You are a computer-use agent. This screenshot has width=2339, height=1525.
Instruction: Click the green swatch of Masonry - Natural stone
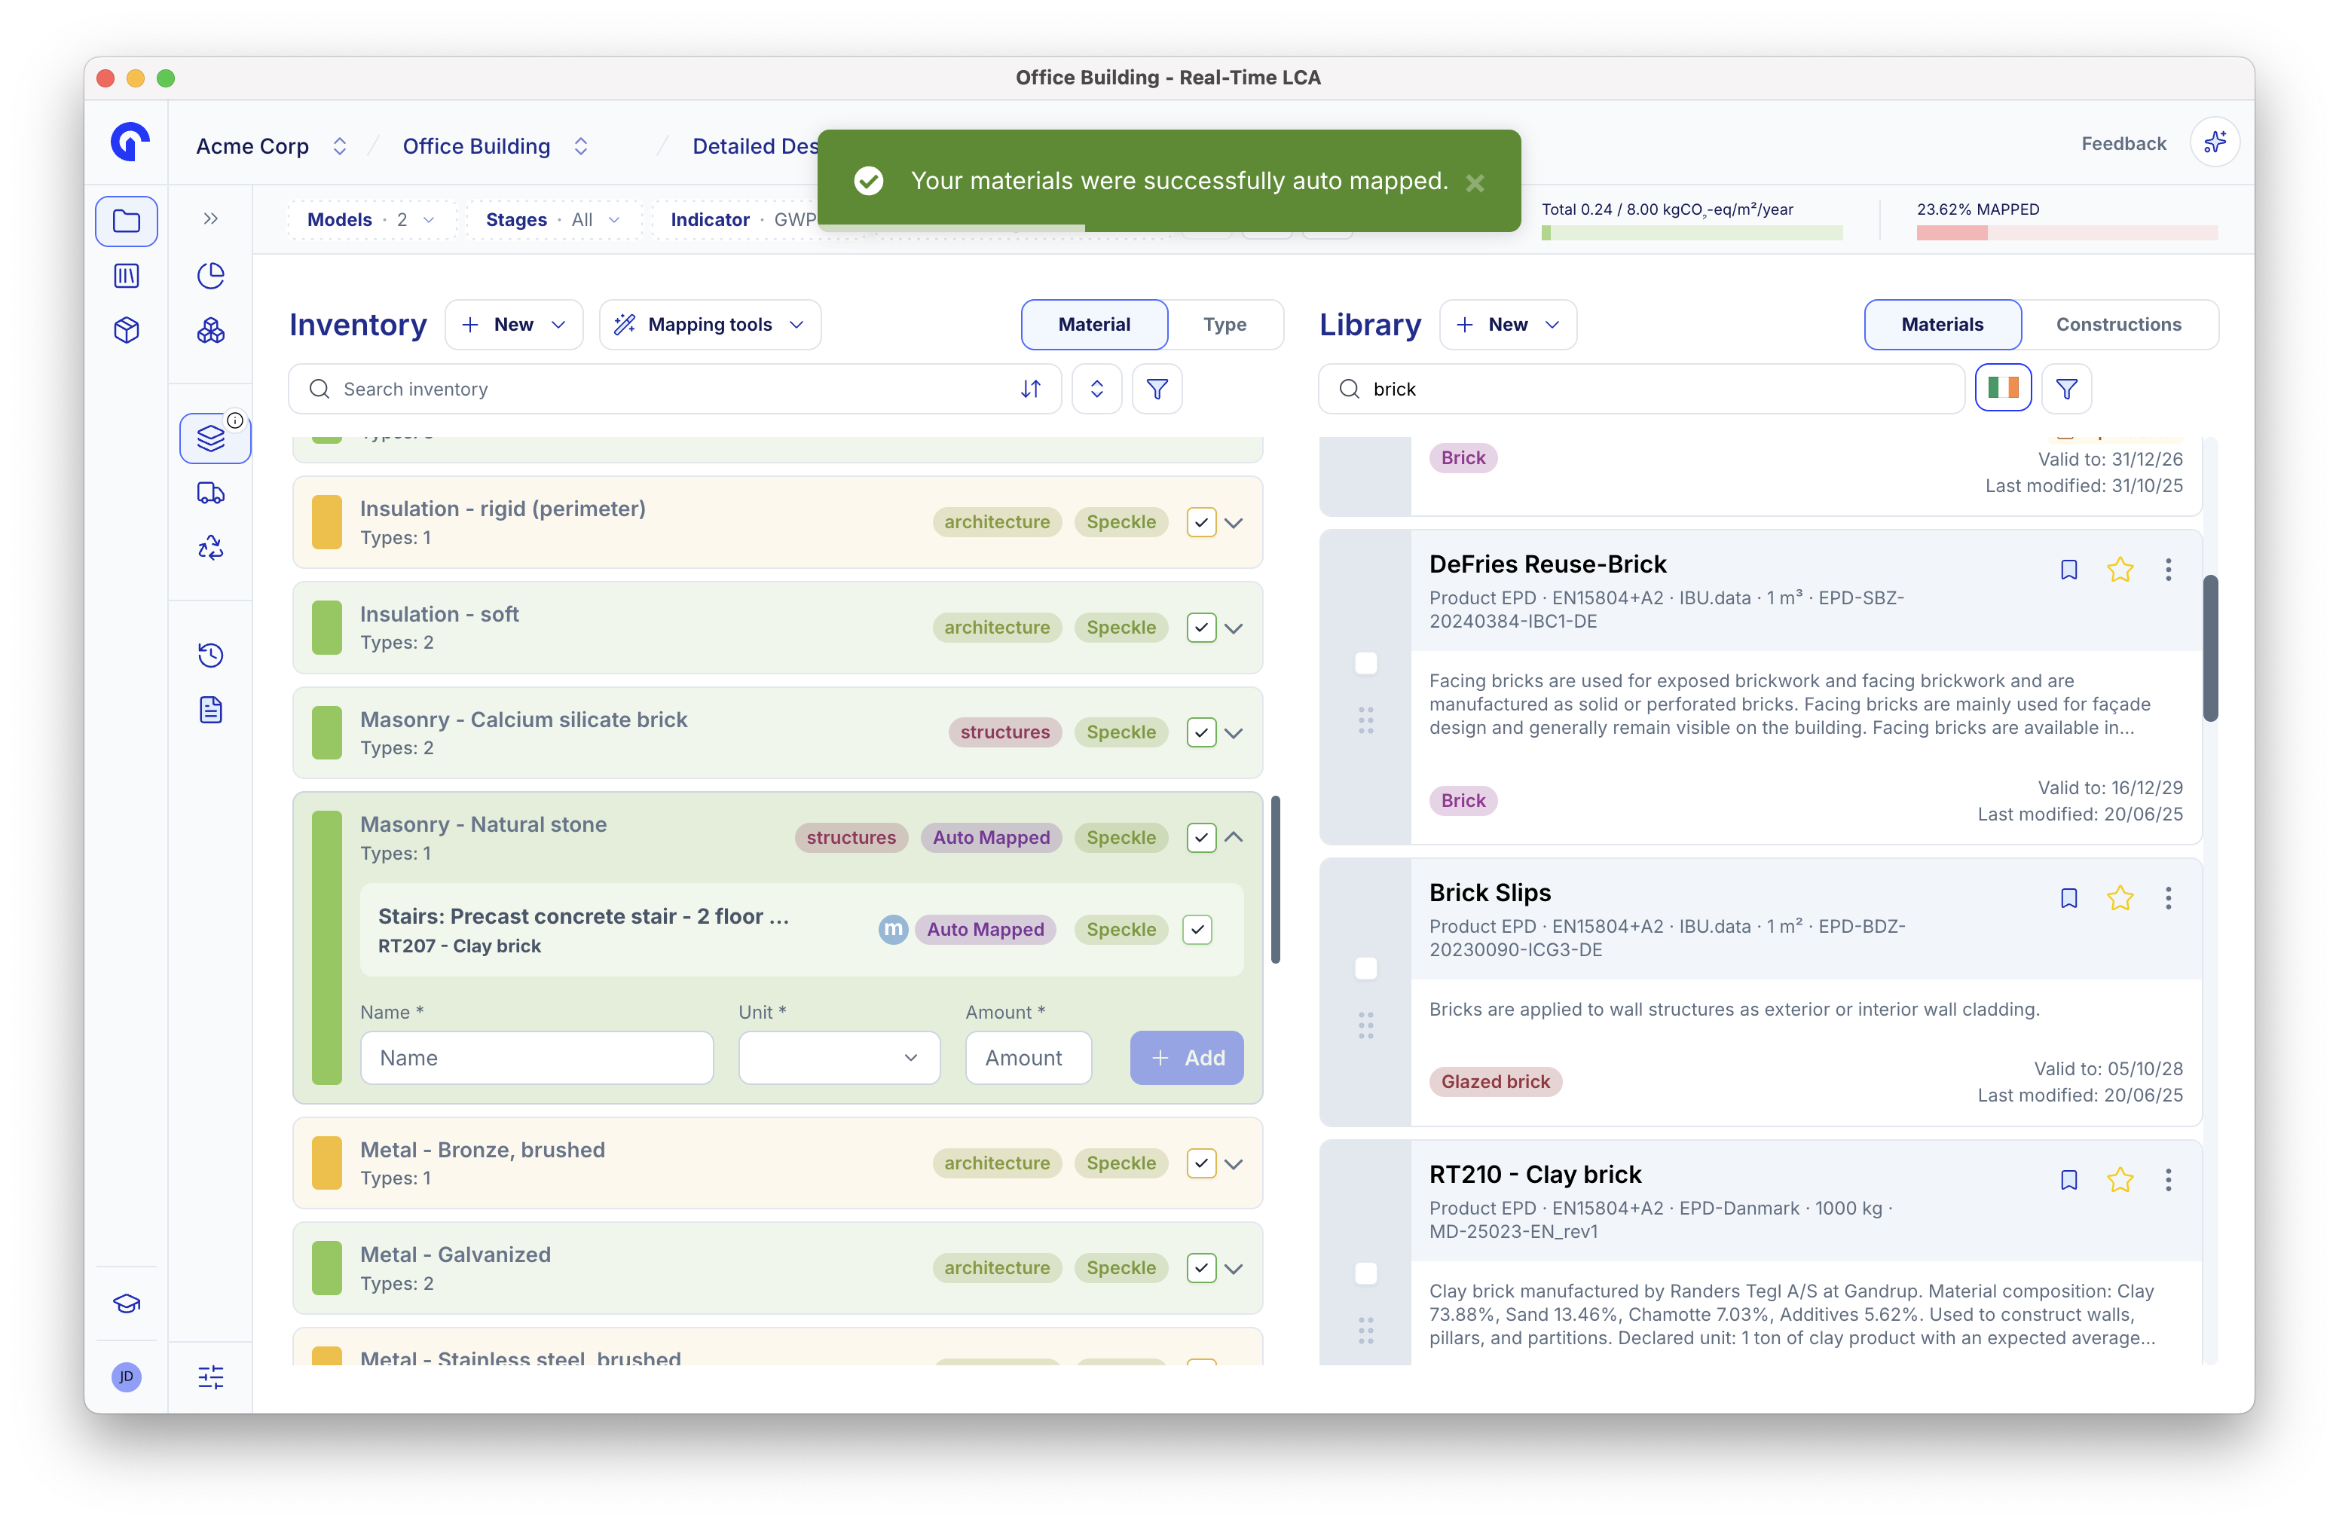pos(326,947)
